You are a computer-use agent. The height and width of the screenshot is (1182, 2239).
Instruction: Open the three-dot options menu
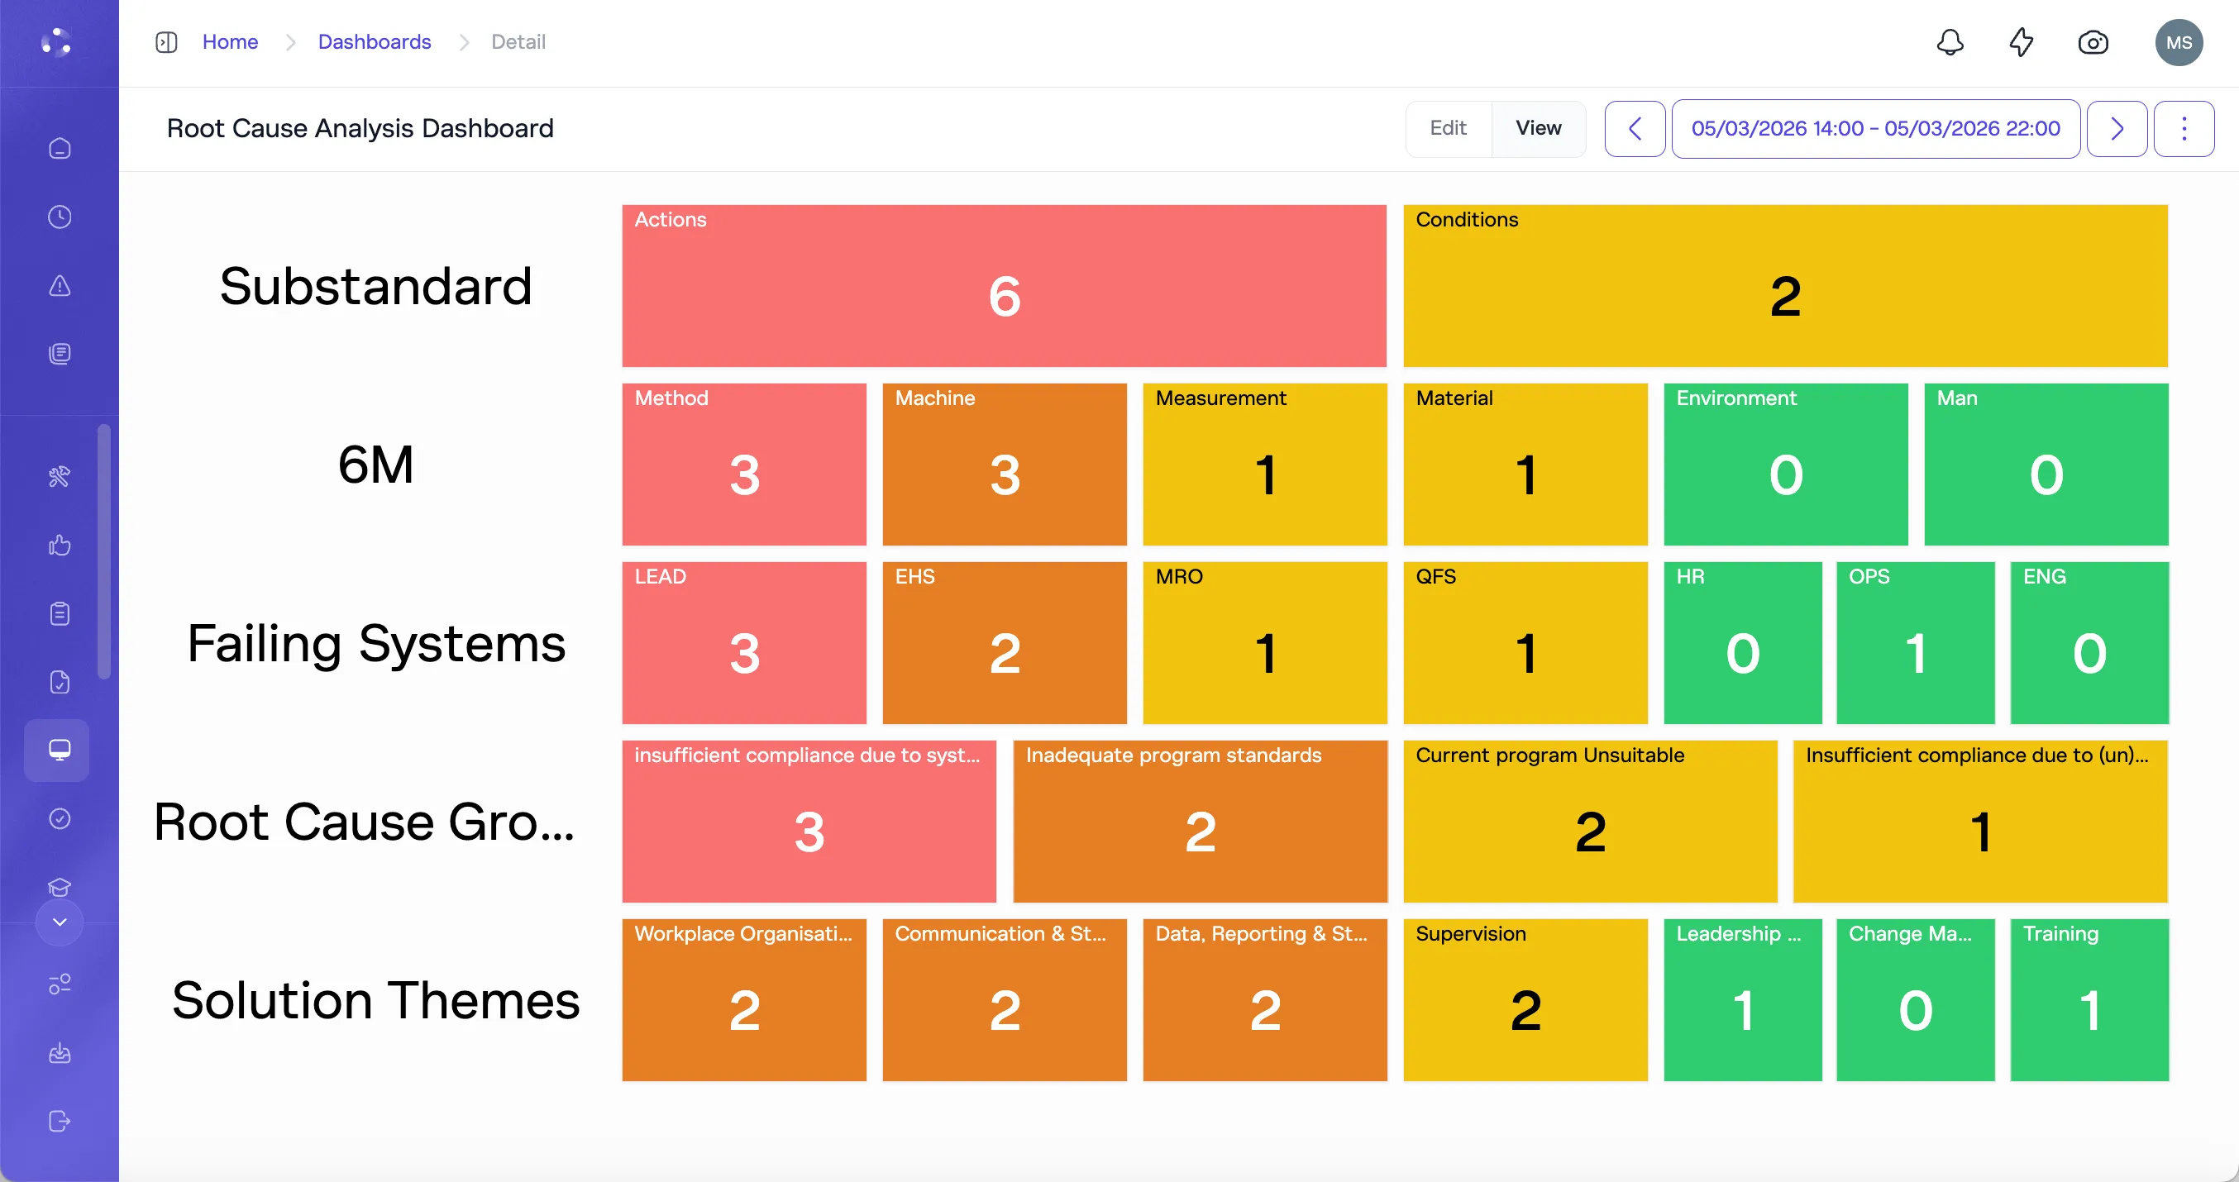(2185, 128)
